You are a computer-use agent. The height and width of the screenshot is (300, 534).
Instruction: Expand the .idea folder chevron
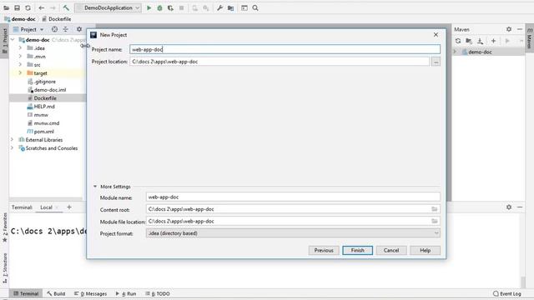[x=20, y=48]
